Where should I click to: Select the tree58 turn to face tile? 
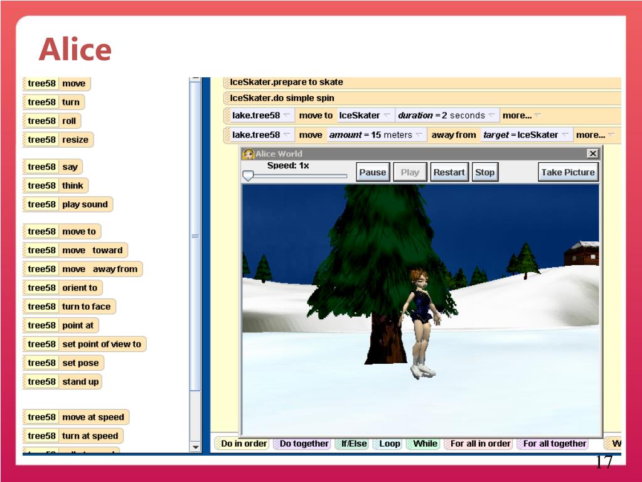pos(70,307)
